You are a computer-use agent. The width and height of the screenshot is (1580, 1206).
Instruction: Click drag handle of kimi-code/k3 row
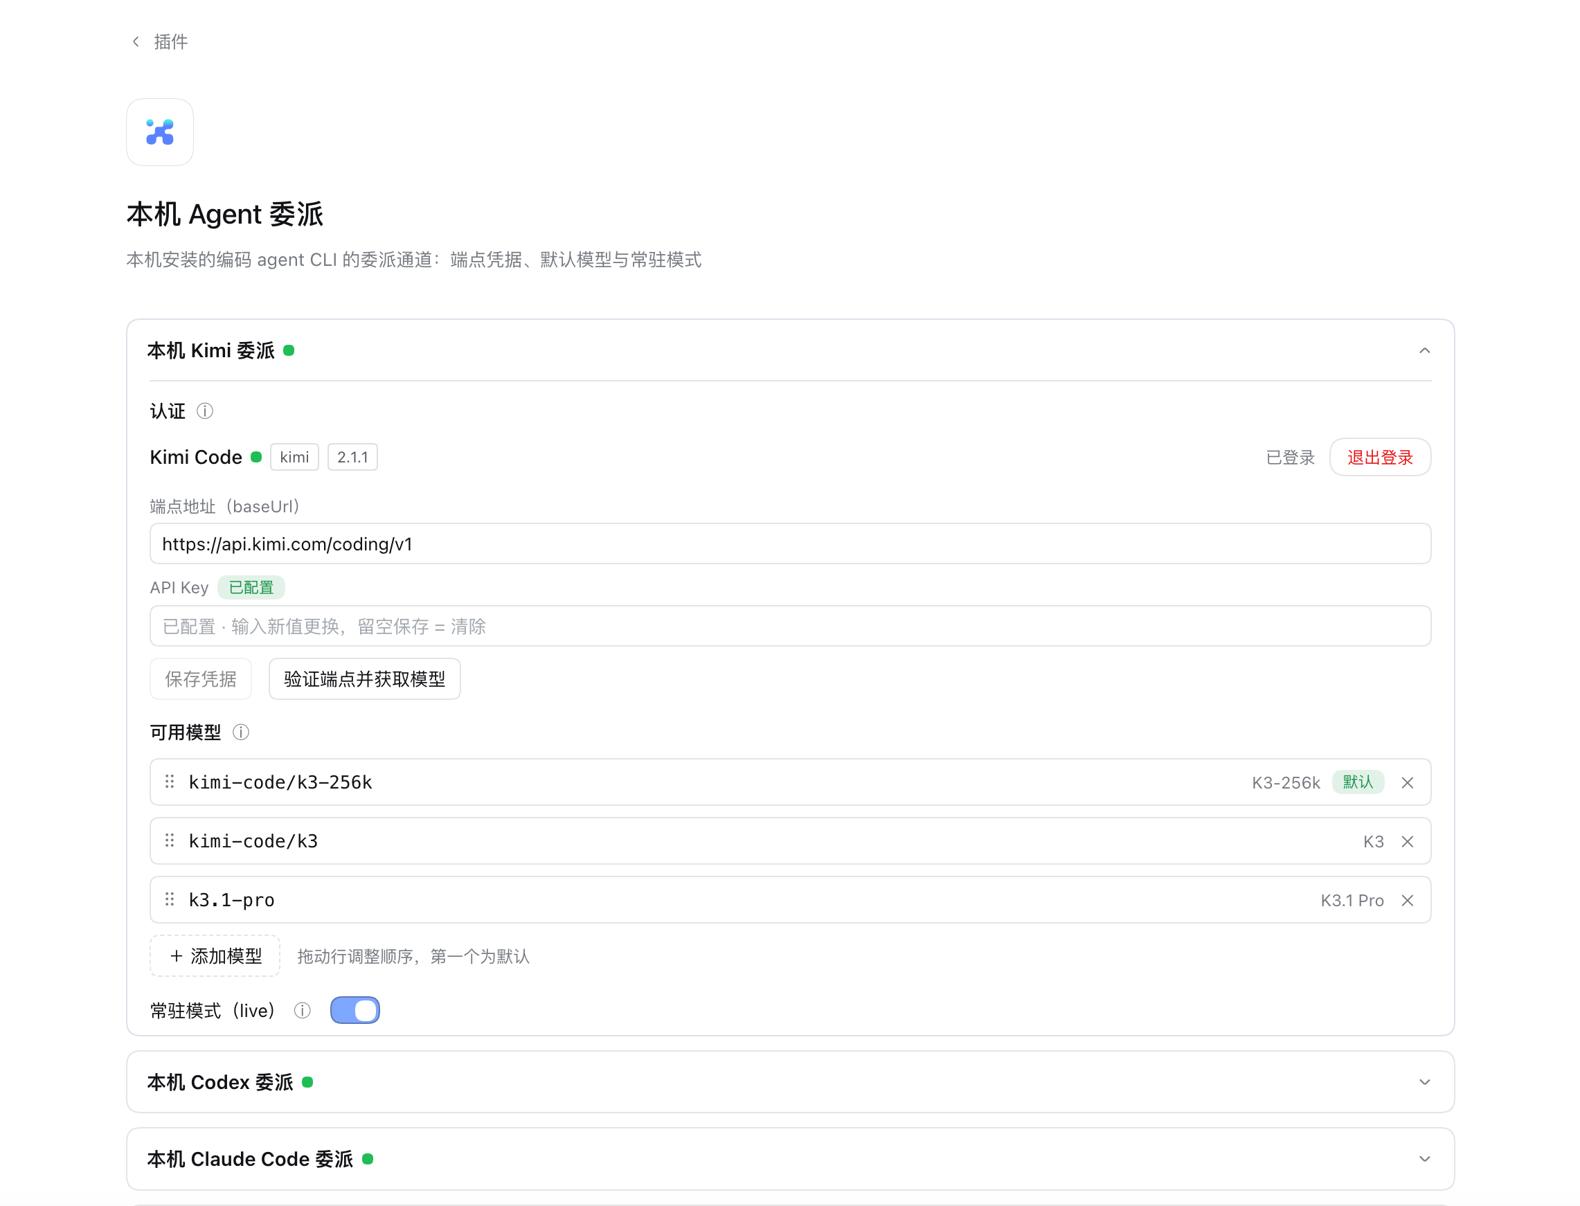click(x=170, y=840)
